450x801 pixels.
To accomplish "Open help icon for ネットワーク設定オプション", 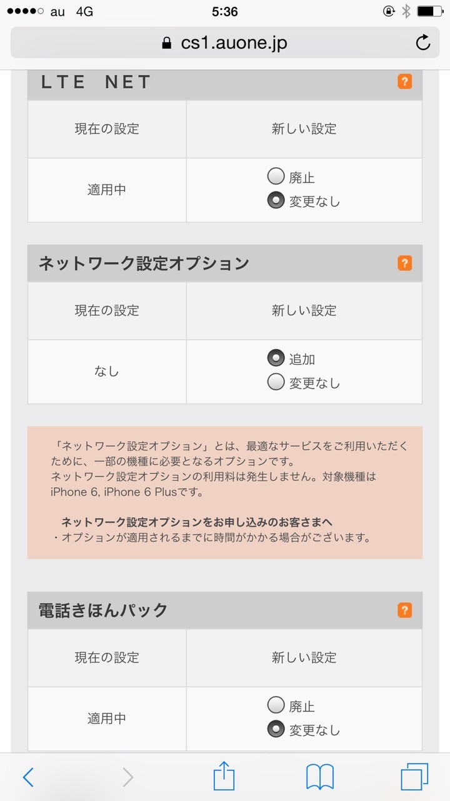I will pos(405,263).
